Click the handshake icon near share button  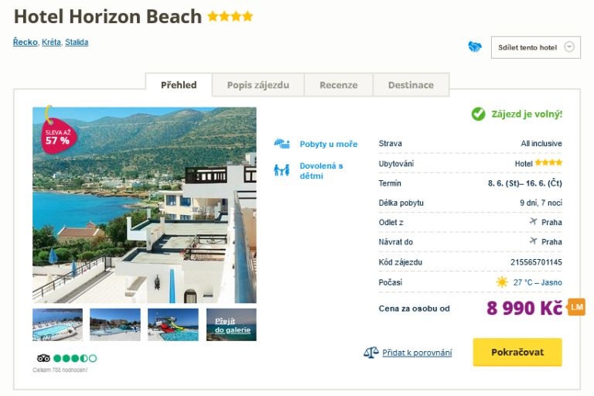click(x=475, y=47)
